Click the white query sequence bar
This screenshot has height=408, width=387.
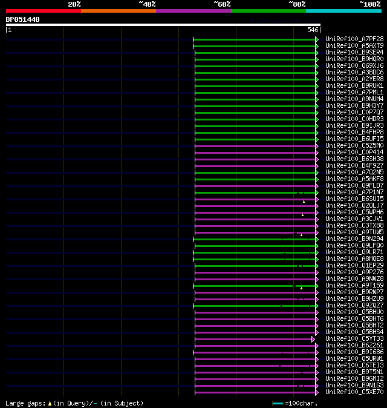coord(163,25)
